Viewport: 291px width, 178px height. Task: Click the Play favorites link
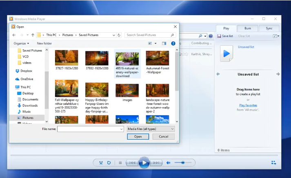[248, 105]
